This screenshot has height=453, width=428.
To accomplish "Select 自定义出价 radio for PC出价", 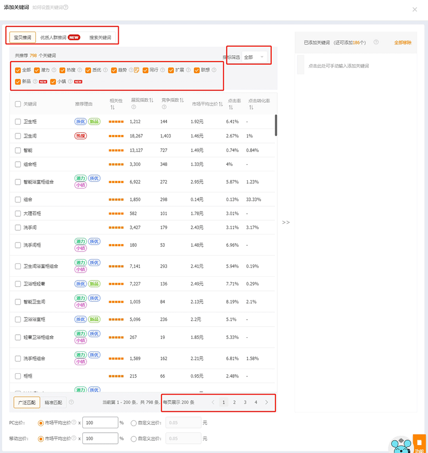I will pos(134,423).
